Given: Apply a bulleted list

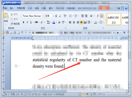Looking at the screenshot, I should pos(70,16).
